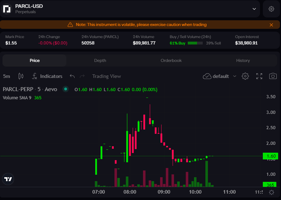This screenshot has height=200, width=281.
Task: Click the 3.00 price axis label
Action: pyautogui.click(x=271, y=112)
